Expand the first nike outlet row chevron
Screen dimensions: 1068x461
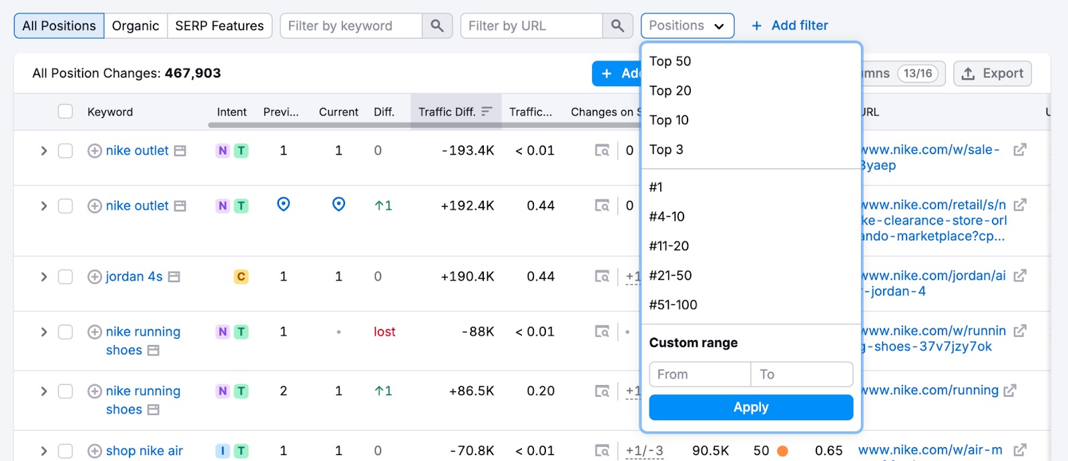point(44,151)
